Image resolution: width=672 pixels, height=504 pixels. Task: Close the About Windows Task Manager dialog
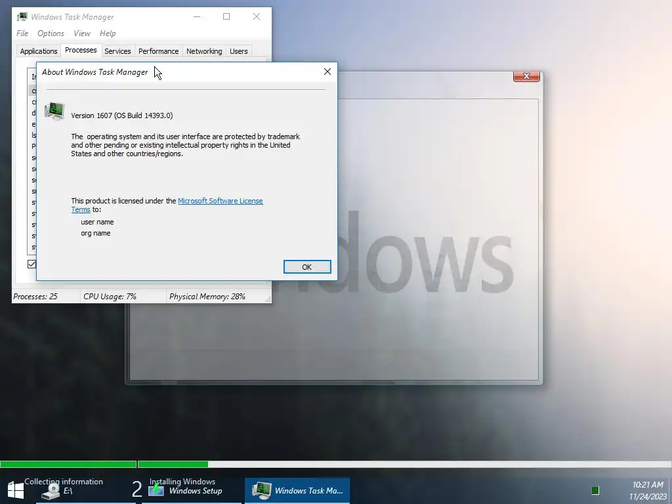pos(327,72)
